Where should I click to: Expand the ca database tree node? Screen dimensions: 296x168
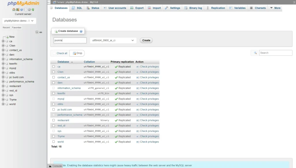tap(3, 41)
